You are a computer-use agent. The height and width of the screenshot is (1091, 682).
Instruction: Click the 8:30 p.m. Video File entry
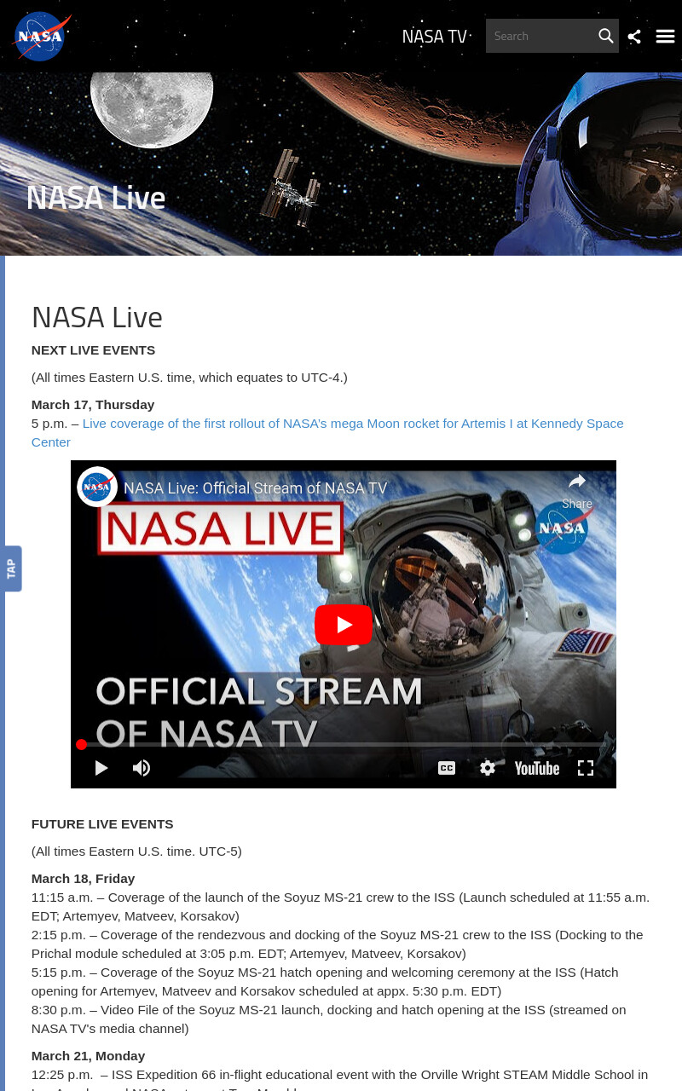(x=329, y=1019)
